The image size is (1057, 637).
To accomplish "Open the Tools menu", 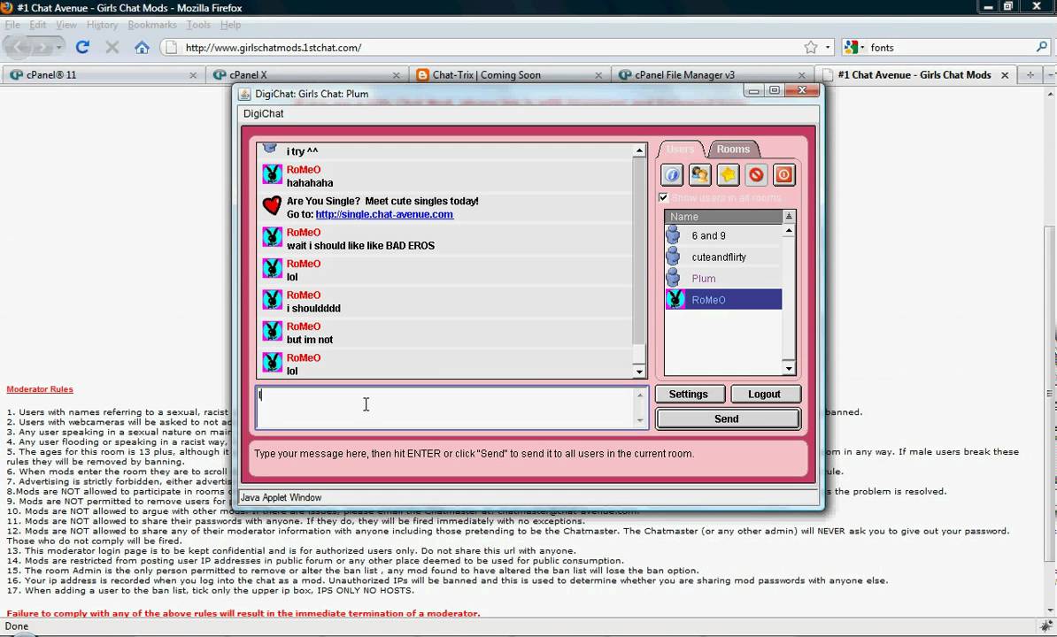I will [198, 25].
